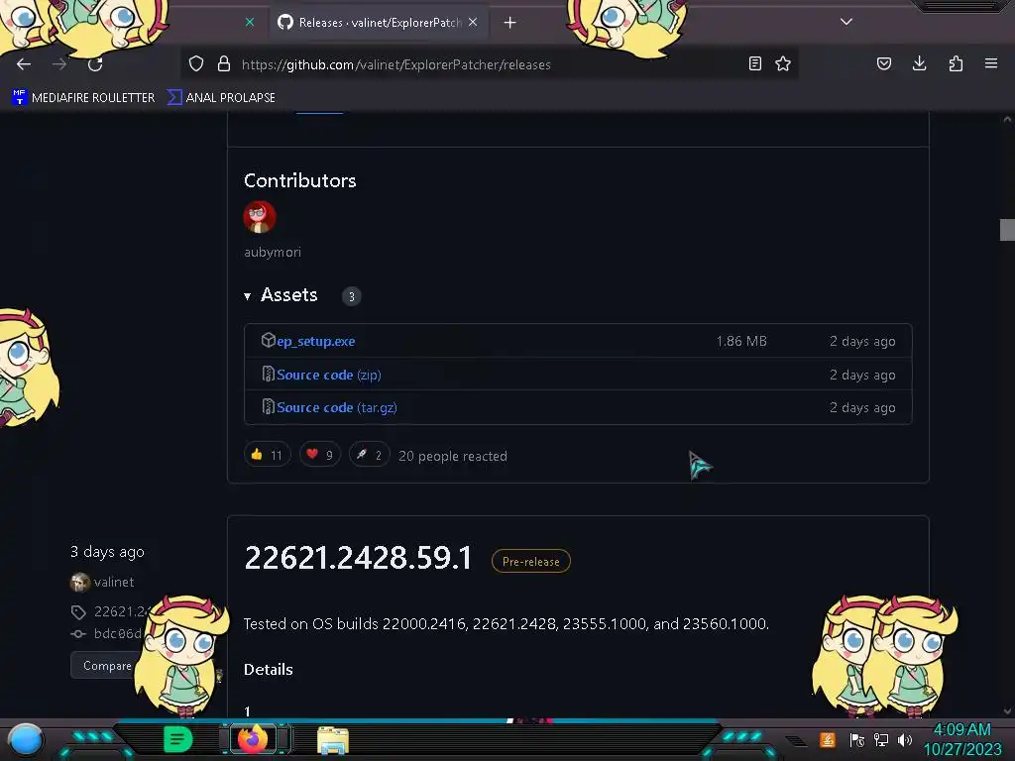
Task: Click the ep_setup.exe package icon
Action: tap(268, 340)
